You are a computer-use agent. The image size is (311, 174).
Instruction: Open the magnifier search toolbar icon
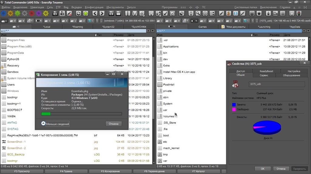pyautogui.click(x=198, y=13)
